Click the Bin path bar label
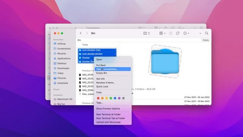Screen dimensions: 243x137 tap(79, 40)
